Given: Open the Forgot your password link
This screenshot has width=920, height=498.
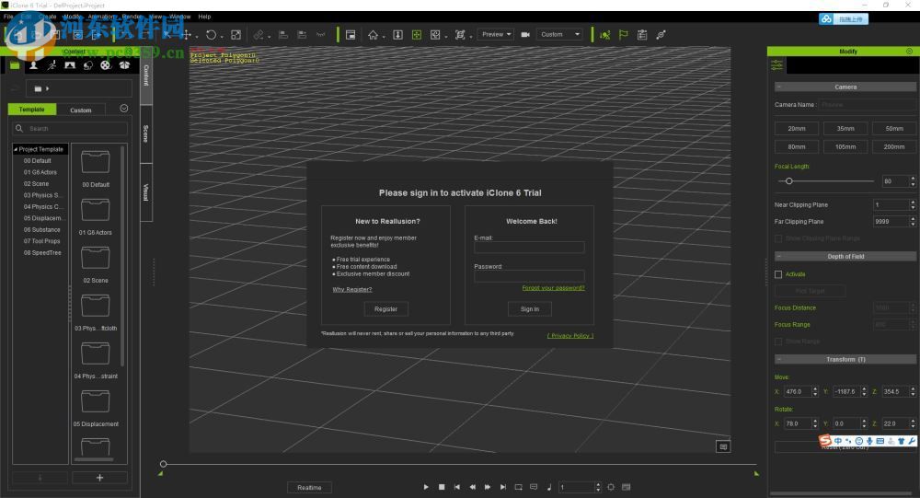Looking at the screenshot, I should [553, 288].
